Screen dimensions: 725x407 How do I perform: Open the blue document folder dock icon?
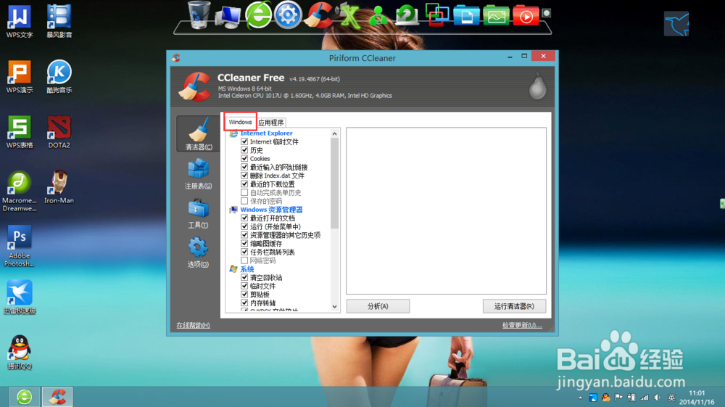[466, 16]
